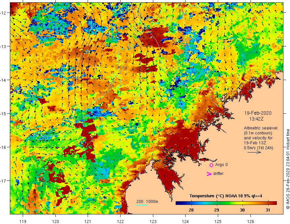The width and height of the screenshot is (290, 224).
Task: Click the longitude label 123
Action: [153, 221]
